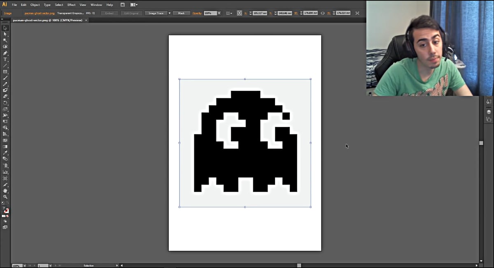Click the None color mode button
Image resolution: width=494 pixels, height=268 pixels.
click(8, 216)
